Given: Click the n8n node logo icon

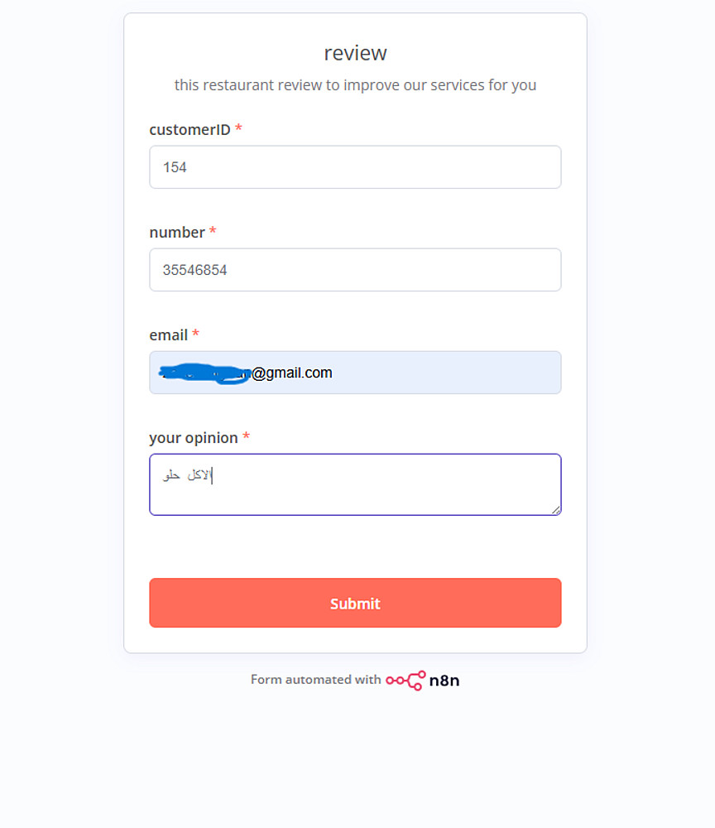Looking at the screenshot, I should pyautogui.click(x=405, y=680).
